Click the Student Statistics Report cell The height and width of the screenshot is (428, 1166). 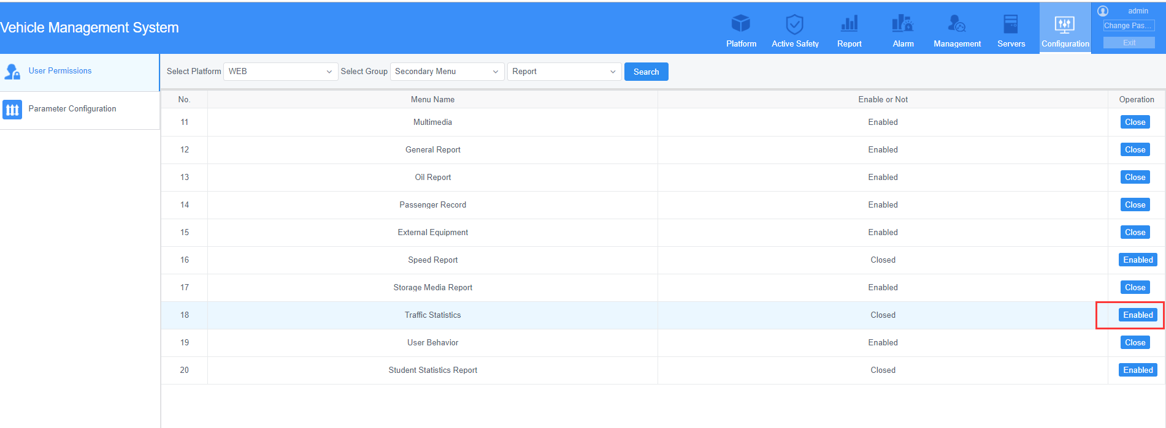pyautogui.click(x=432, y=370)
